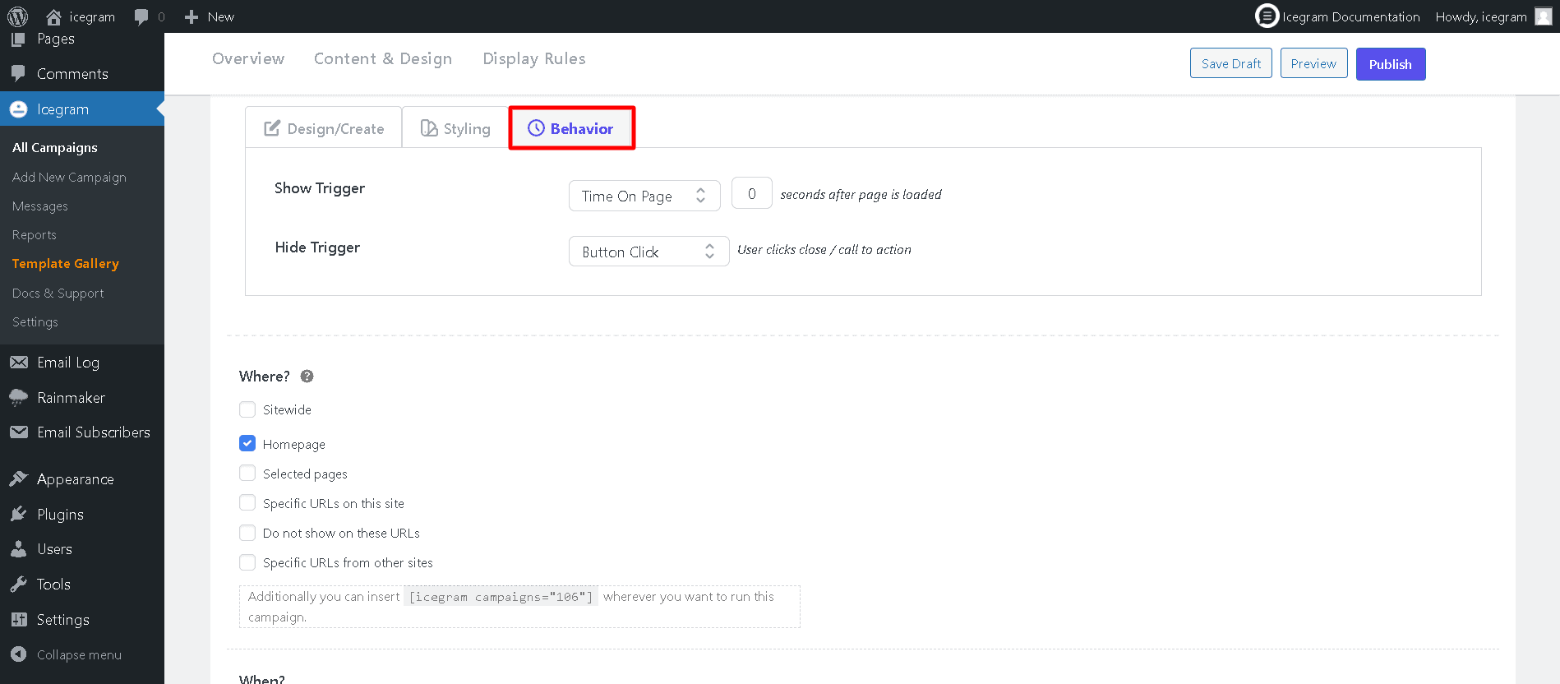Click the Icegram sidebar menu icon

pyautogui.click(x=18, y=109)
